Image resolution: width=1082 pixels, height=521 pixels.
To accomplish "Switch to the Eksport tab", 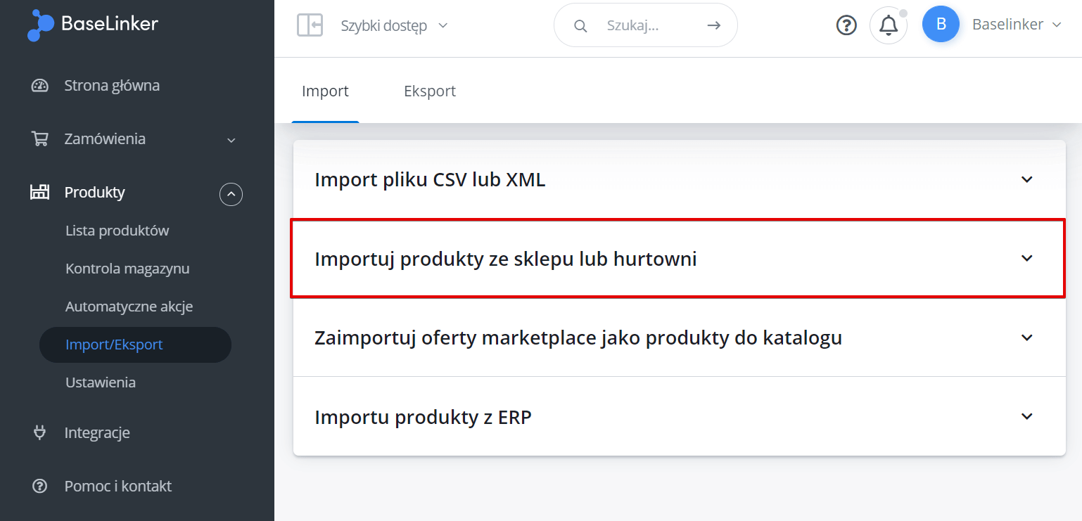I will point(430,91).
